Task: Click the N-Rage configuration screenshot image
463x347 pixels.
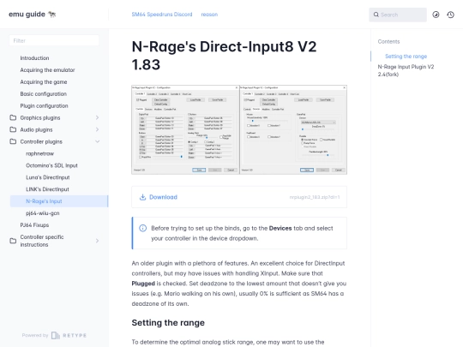Action: (x=239, y=130)
